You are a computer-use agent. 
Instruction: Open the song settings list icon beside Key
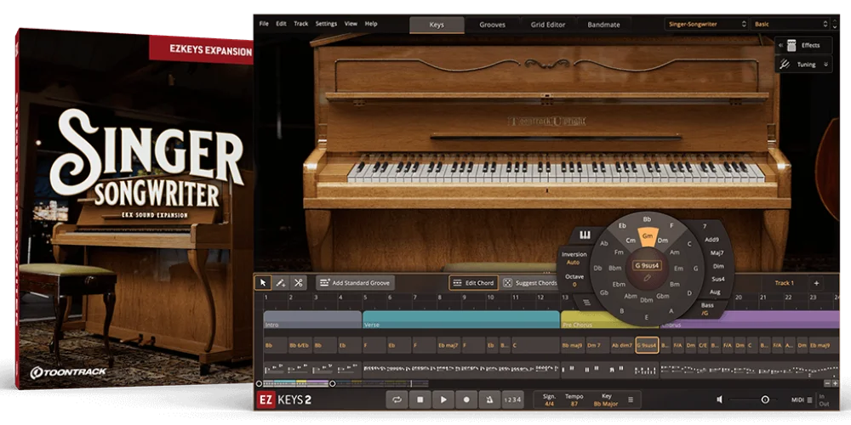[630, 400]
